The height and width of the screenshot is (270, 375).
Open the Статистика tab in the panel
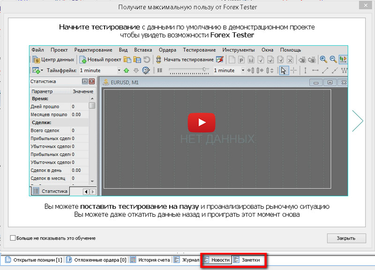(50, 191)
